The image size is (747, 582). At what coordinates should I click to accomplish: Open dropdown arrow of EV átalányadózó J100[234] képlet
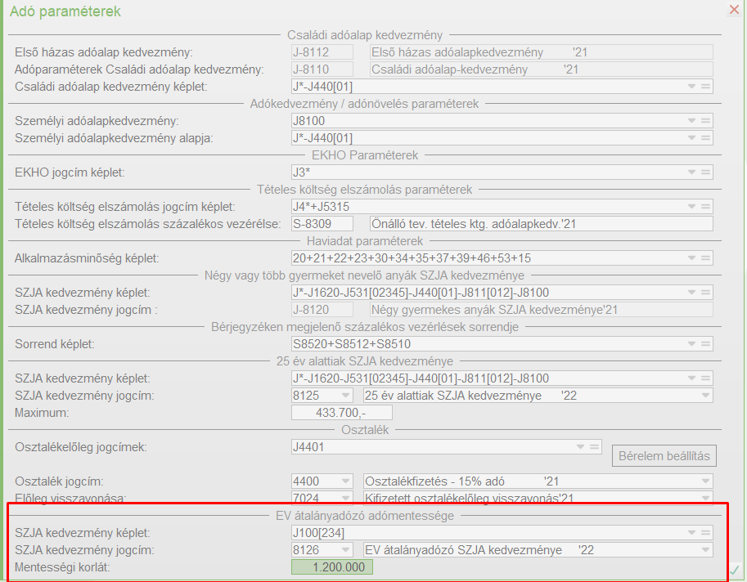[691, 532]
